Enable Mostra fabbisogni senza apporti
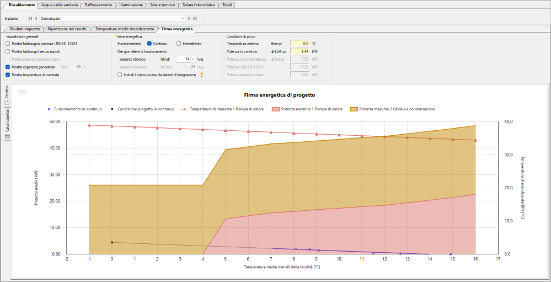The height and width of the screenshot is (282, 551). [8, 51]
